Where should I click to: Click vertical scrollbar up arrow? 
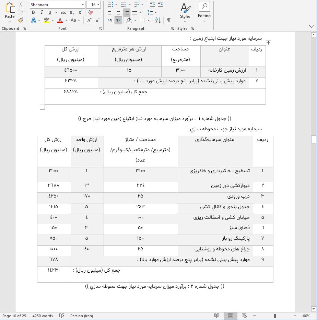click(x=314, y=35)
